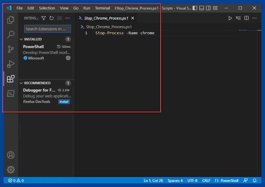Collapse the INSTALLED section
Viewport: 265px width, 187px height.
point(21,39)
